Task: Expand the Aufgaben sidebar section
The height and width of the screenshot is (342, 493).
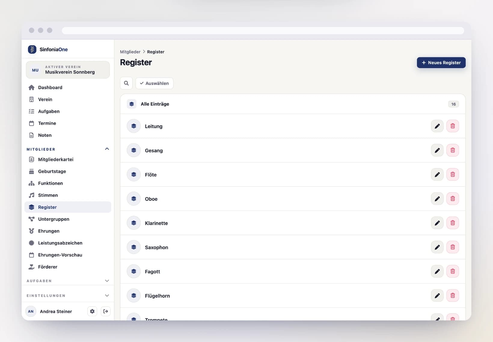Action: (107, 281)
